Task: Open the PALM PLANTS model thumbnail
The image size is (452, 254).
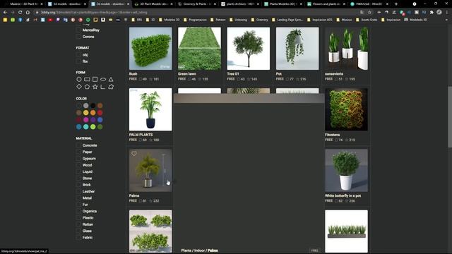Action: point(150,109)
